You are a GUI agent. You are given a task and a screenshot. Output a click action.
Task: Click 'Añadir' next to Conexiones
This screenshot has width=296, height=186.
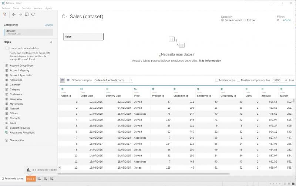pos(49,25)
